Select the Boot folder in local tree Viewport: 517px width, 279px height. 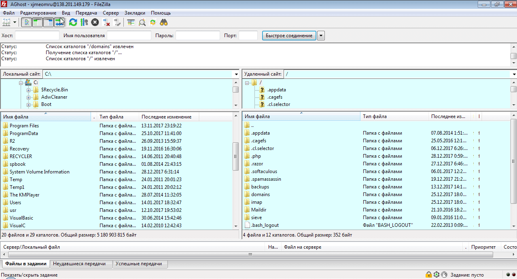(46, 104)
